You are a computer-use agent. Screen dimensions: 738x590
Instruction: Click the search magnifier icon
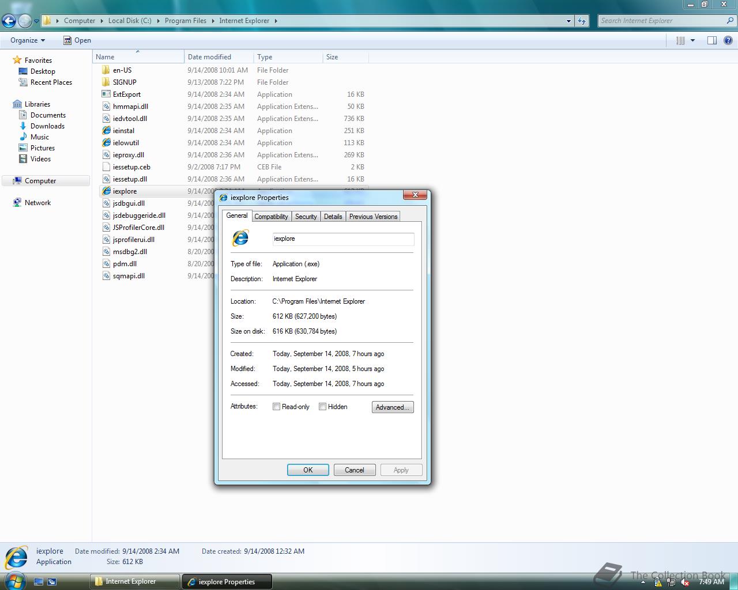(730, 21)
